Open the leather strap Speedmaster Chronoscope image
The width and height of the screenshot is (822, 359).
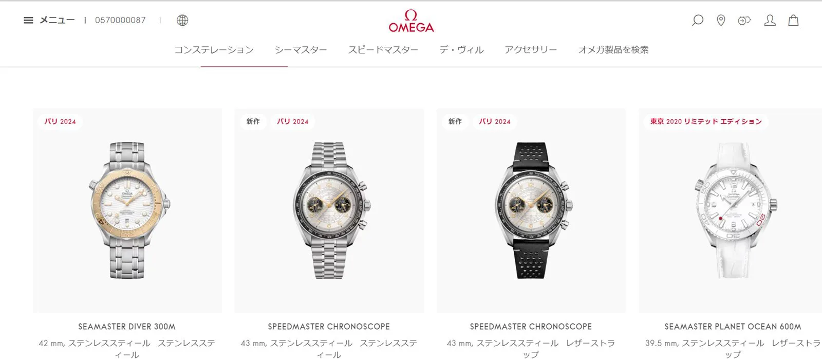(531, 210)
